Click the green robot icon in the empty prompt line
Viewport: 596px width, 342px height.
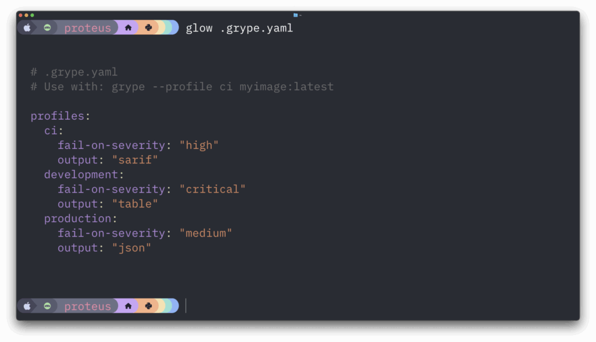click(x=47, y=306)
